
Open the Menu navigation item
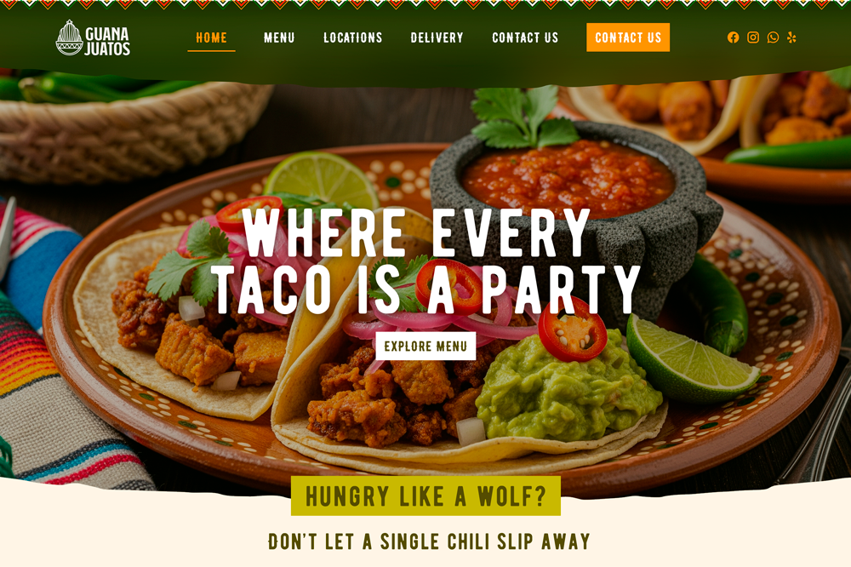[x=279, y=38]
